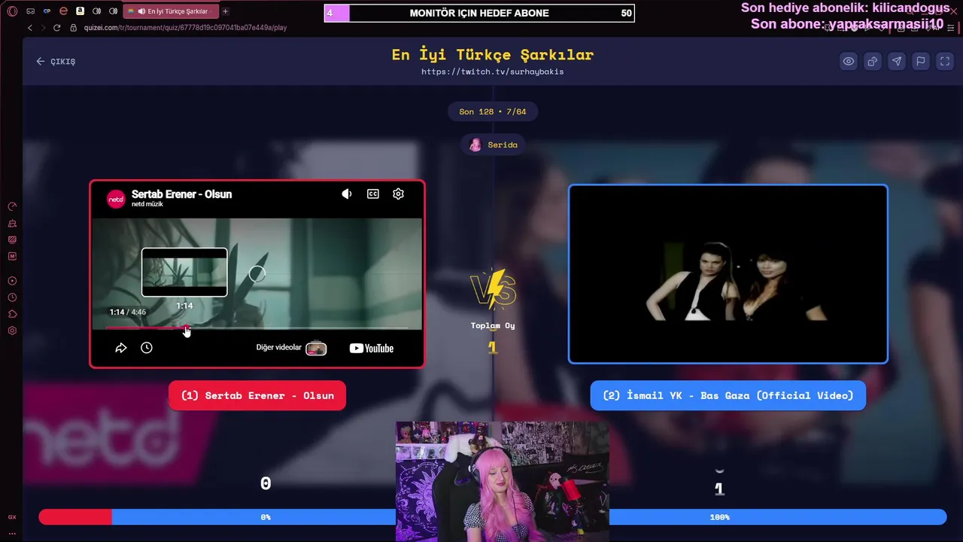The width and height of the screenshot is (963, 542).
Task: Seek on the video progress bar
Action: coord(257,328)
